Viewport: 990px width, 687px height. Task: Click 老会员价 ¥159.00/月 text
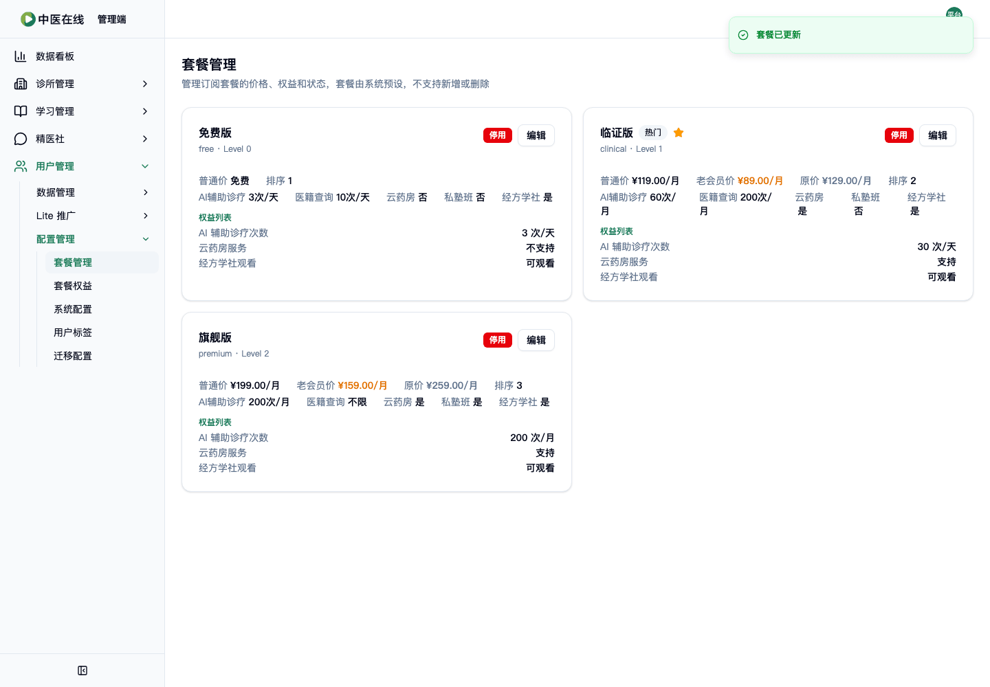342,385
